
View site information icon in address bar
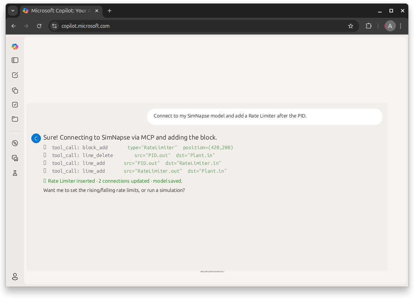point(54,26)
